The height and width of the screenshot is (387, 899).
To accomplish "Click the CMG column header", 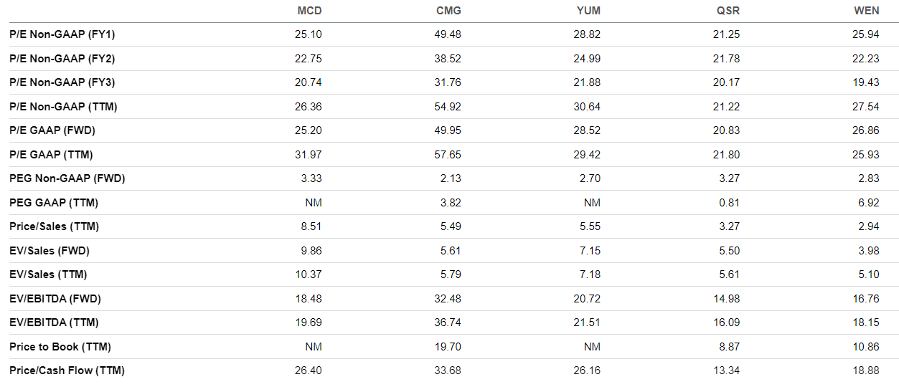I will (x=448, y=11).
